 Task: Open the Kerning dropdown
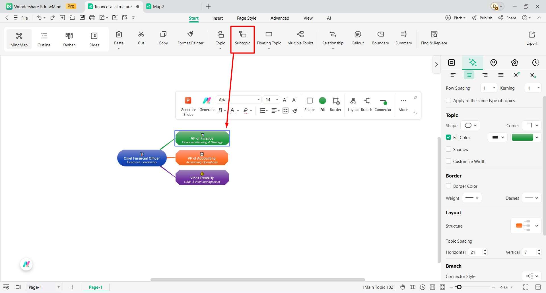click(x=533, y=88)
